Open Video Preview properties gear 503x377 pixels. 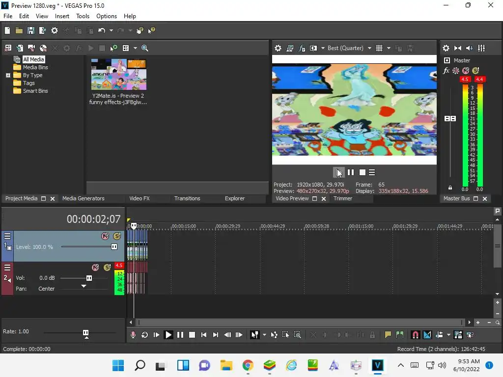pyautogui.click(x=278, y=48)
